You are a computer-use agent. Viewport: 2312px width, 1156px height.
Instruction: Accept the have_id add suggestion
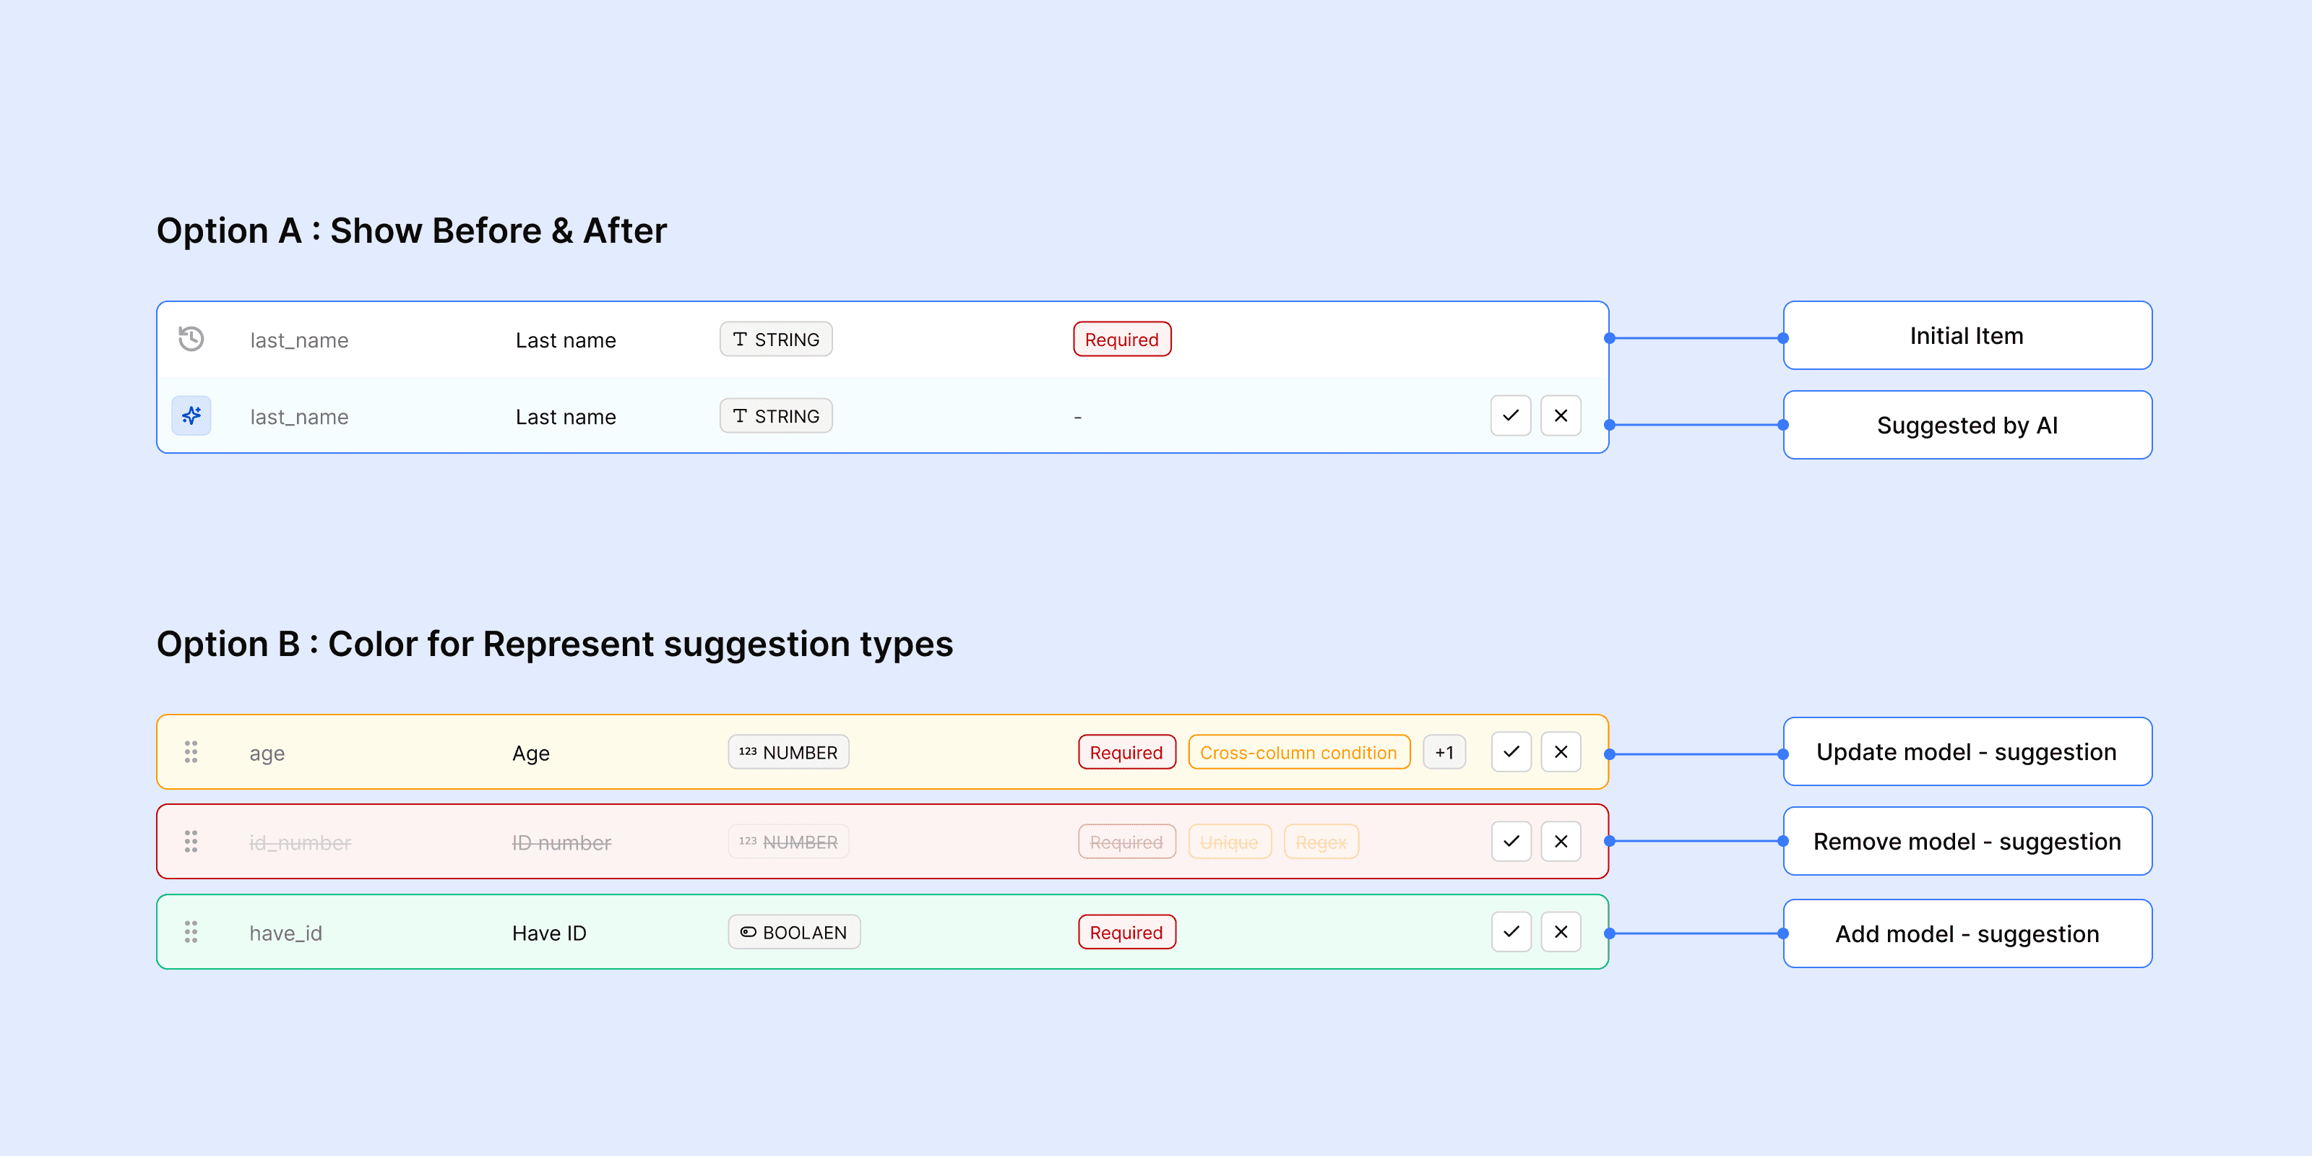click(x=1511, y=933)
